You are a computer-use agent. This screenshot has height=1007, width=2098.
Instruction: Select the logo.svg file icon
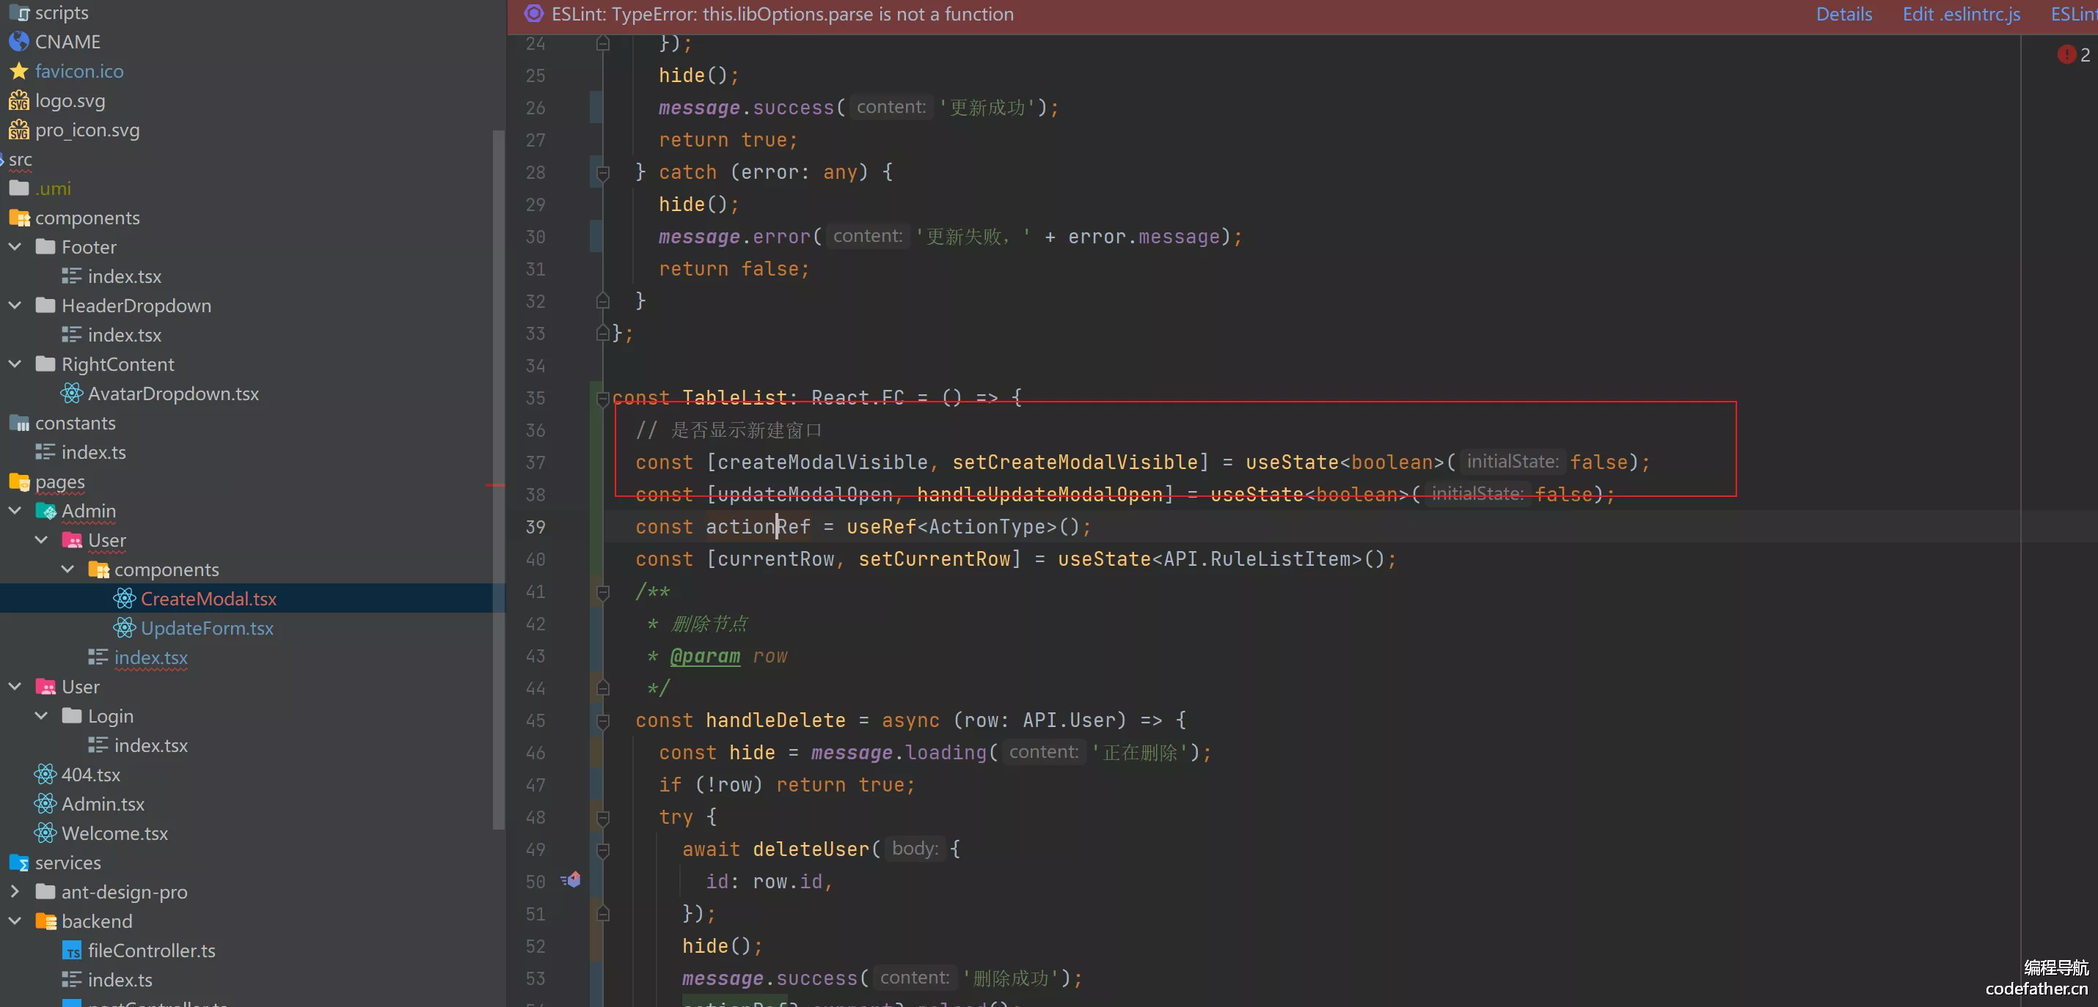pos(19,100)
